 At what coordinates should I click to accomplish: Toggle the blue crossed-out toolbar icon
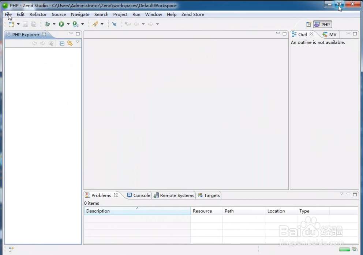point(115,24)
